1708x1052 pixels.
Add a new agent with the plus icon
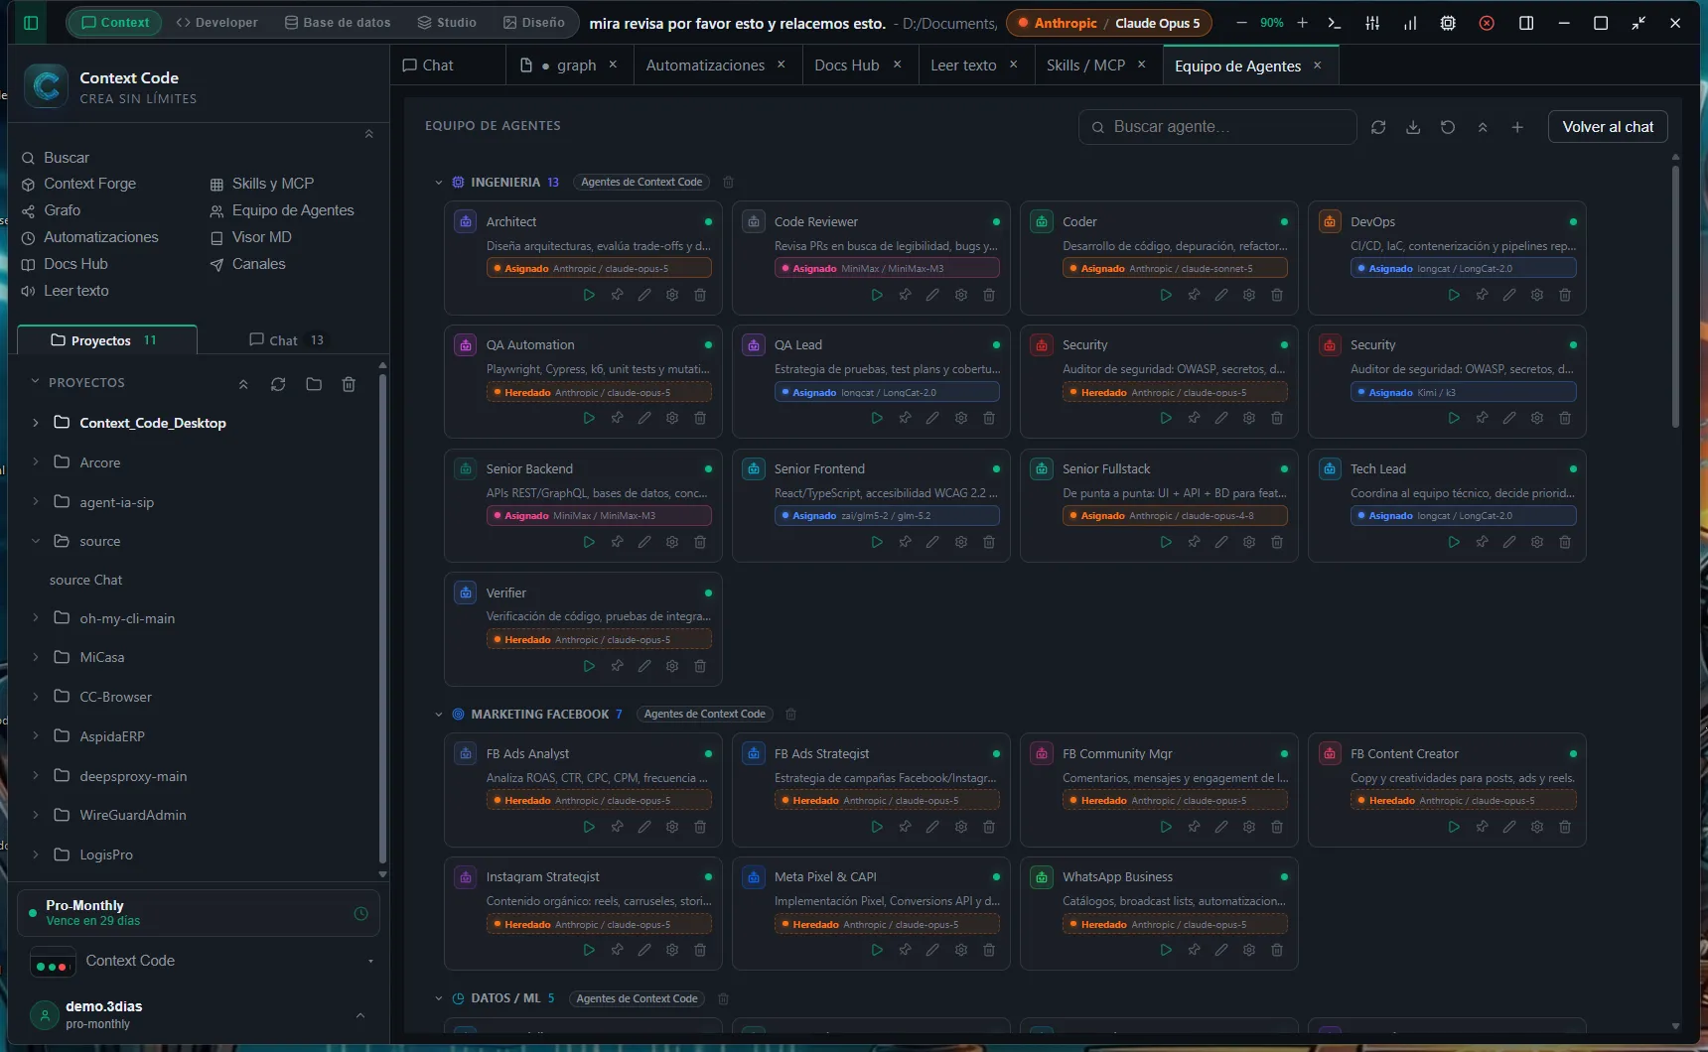(x=1517, y=127)
